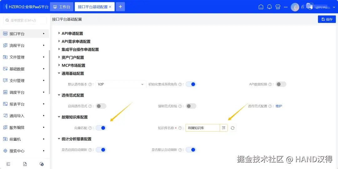Open the 流程平台 sidebar menu
Image resolution: width=338 pixels, height=169 pixels.
coord(24,45)
